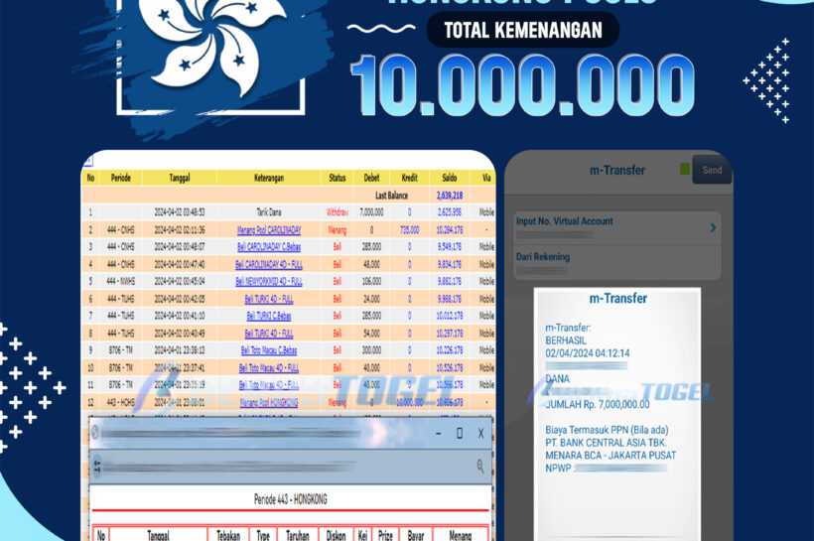Expand the Input No. Virtual Account chevron
This screenshot has height=541, width=814.
click(x=713, y=228)
